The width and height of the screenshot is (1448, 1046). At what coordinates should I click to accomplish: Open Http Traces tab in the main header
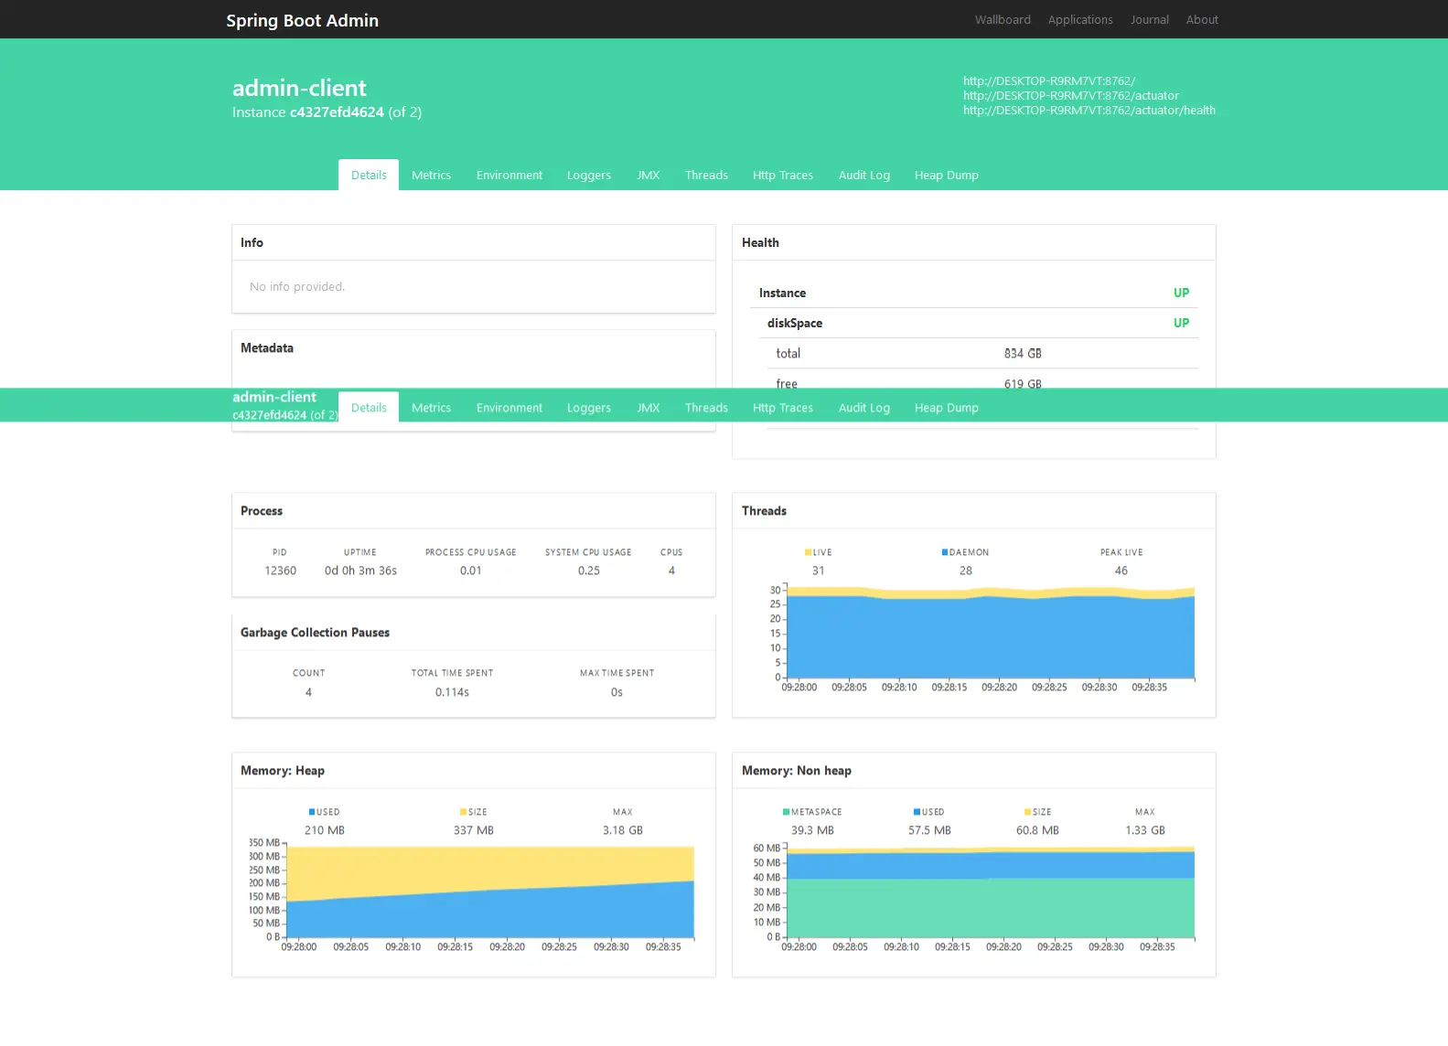[x=783, y=175]
